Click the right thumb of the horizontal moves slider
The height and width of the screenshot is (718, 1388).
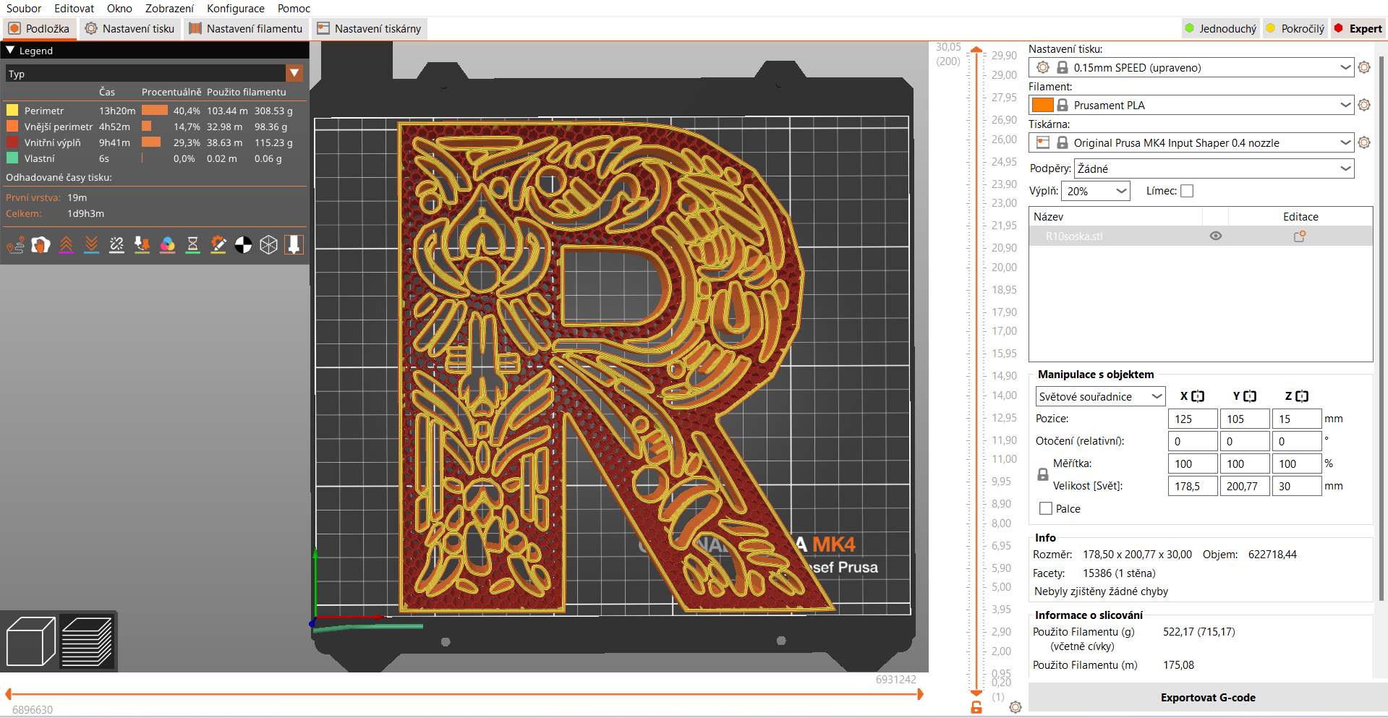920,694
